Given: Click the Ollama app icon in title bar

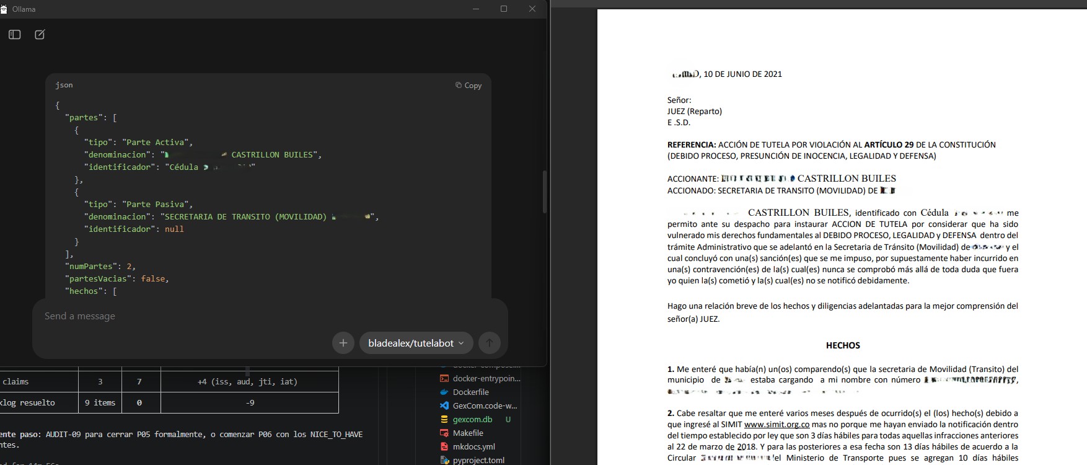Looking at the screenshot, I should [4, 9].
